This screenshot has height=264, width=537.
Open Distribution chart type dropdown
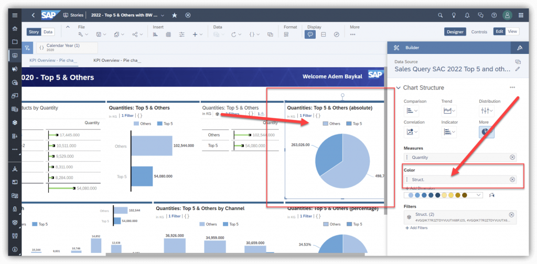tap(487, 111)
